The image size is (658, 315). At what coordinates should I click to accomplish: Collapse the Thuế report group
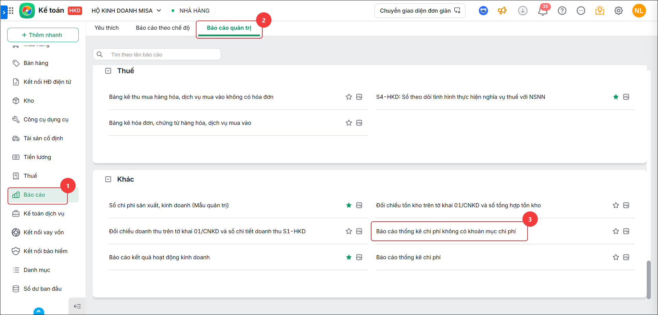coord(108,71)
